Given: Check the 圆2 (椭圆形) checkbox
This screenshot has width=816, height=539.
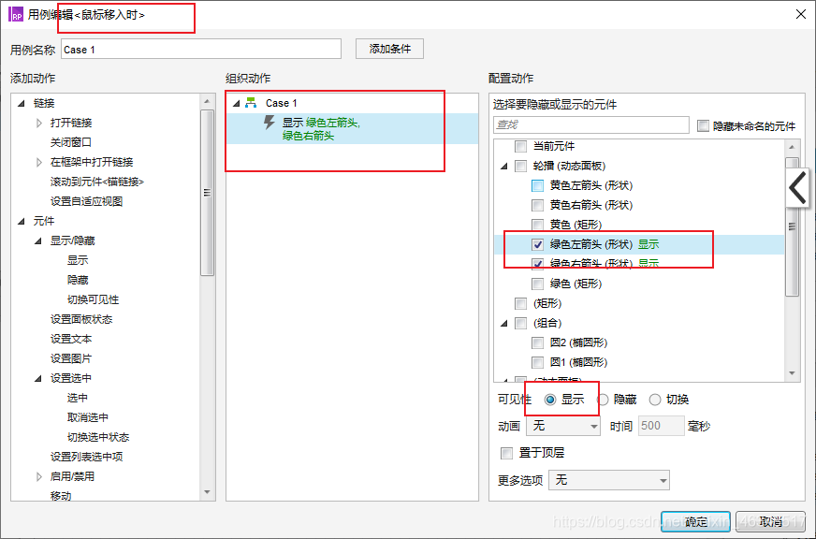Looking at the screenshot, I should click(537, 342).
